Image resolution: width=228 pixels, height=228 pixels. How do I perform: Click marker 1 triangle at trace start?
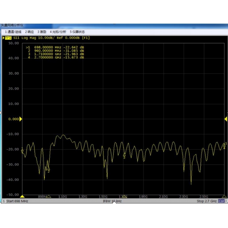[22, 152]
